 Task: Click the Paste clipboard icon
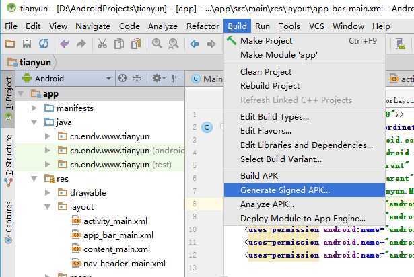136,44
